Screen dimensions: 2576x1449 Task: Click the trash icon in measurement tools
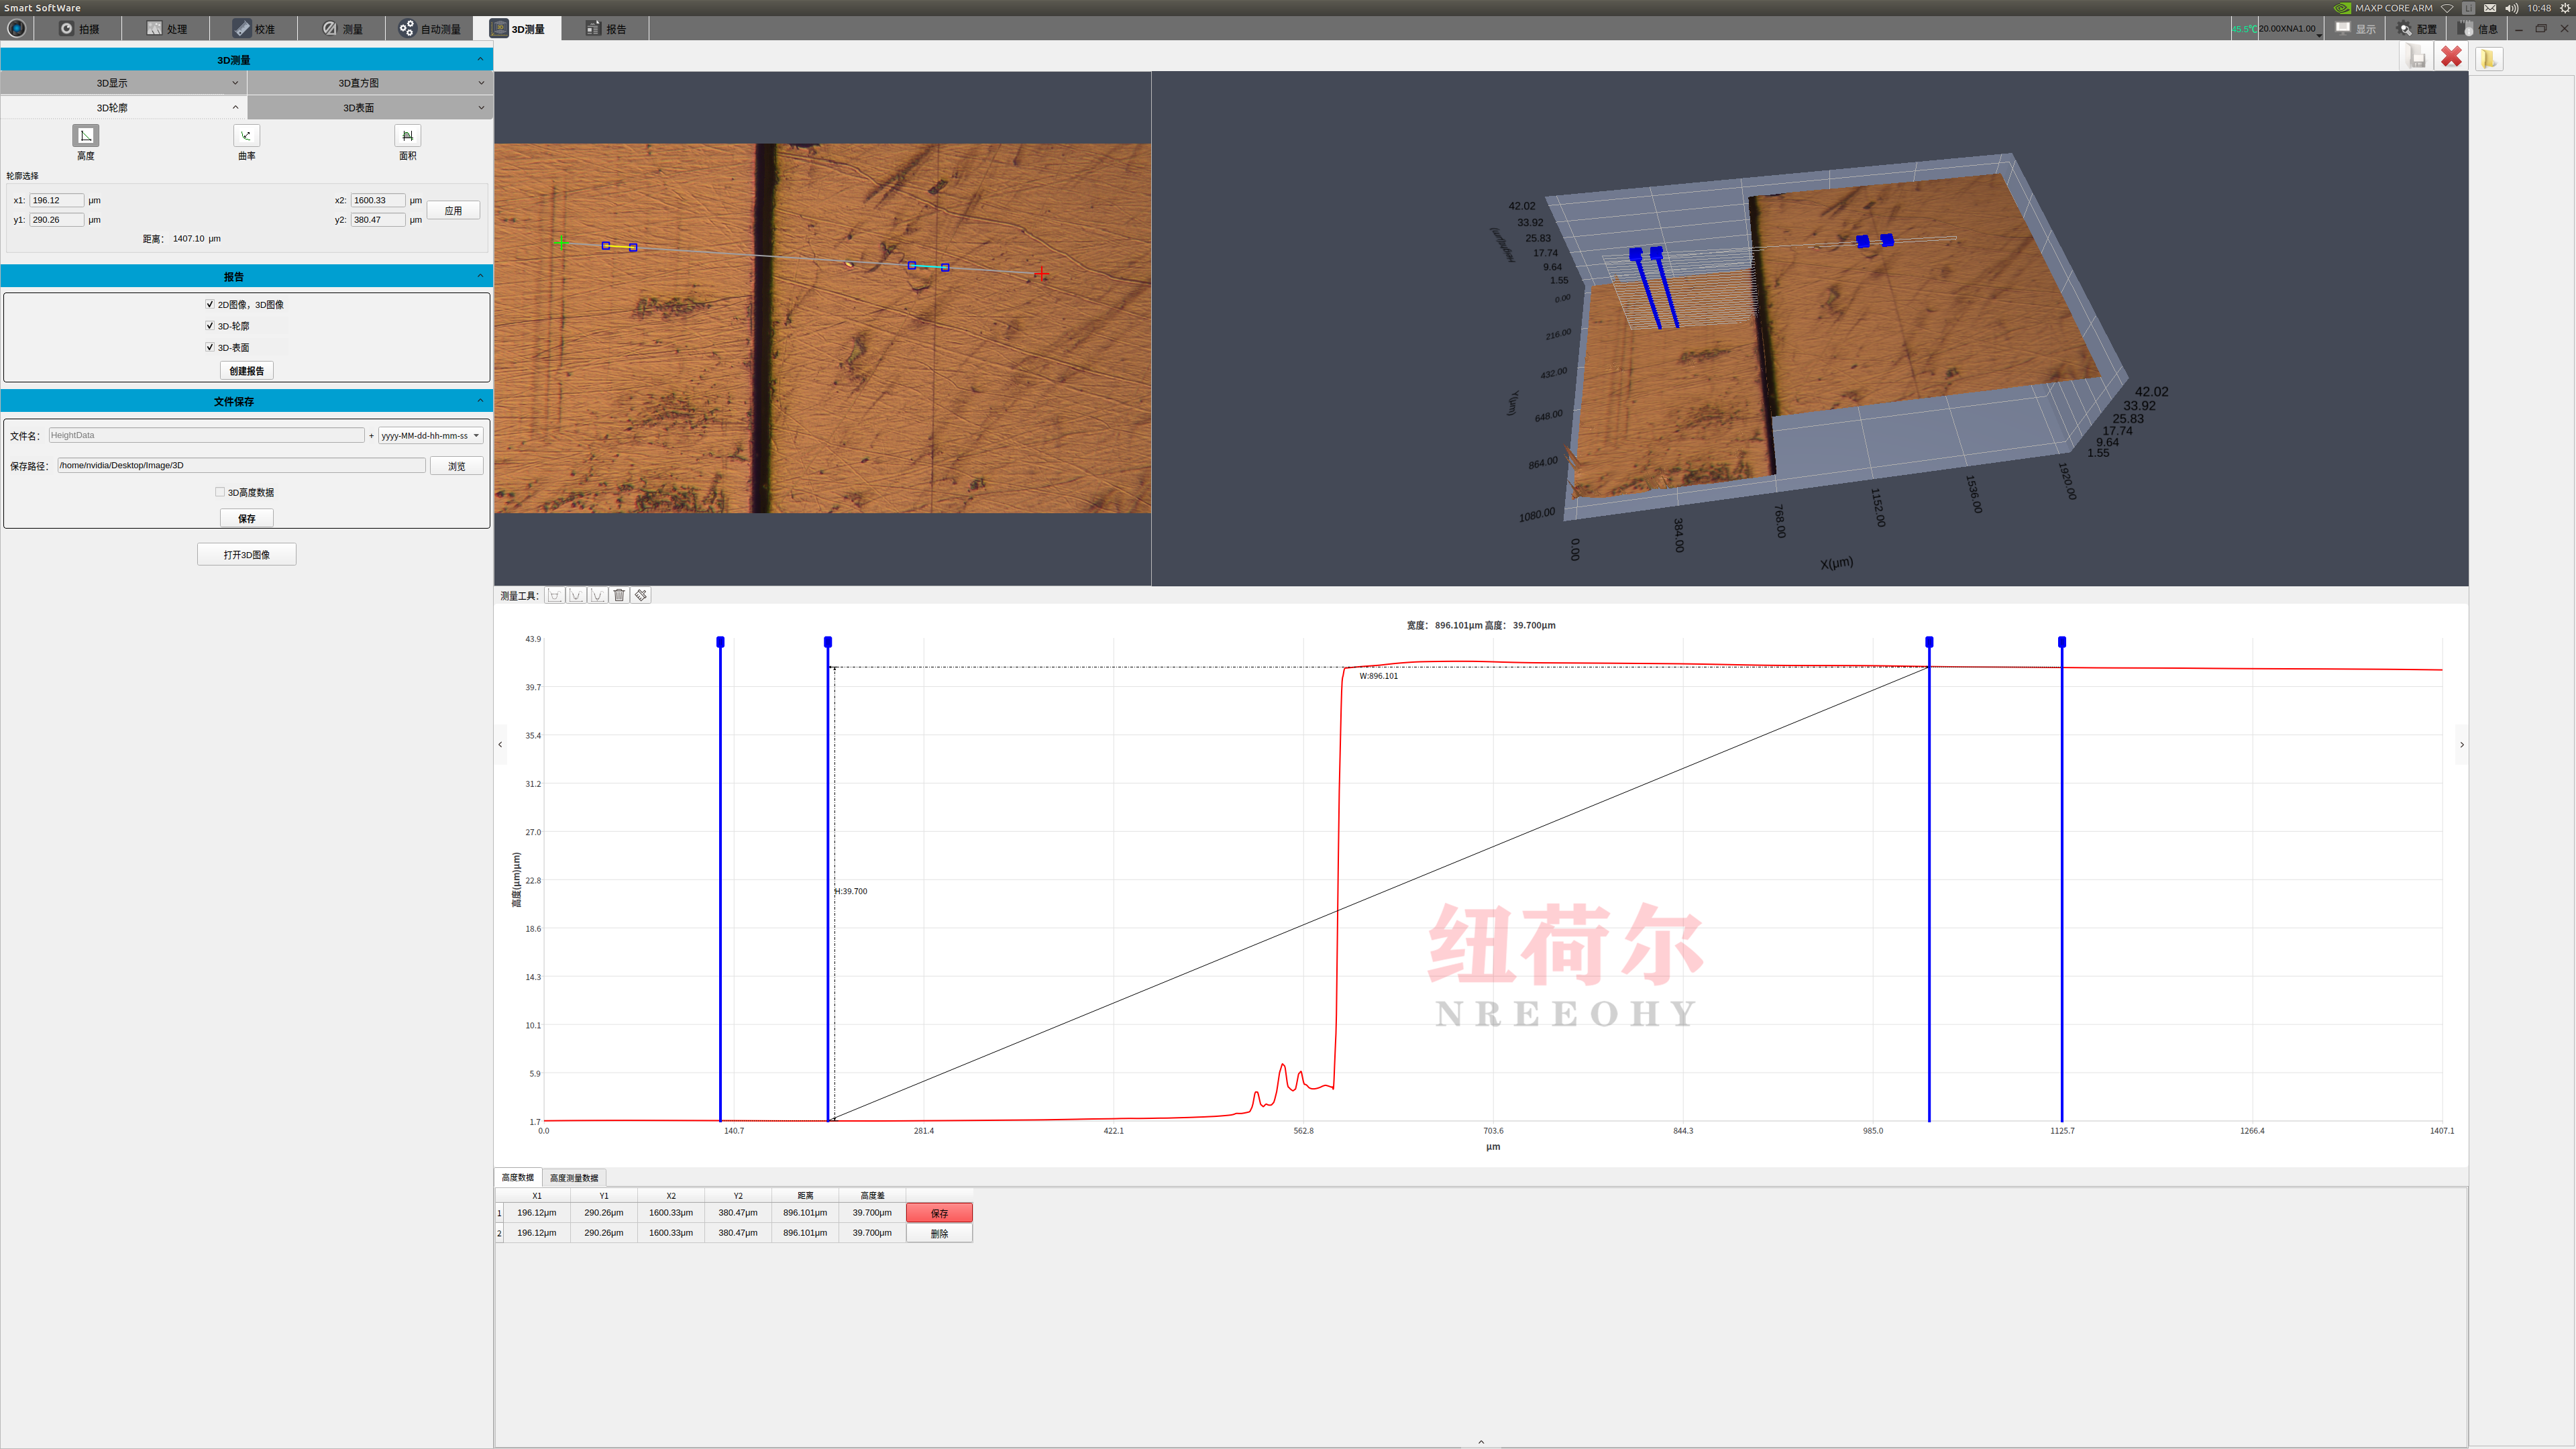[x=619, y=595]
